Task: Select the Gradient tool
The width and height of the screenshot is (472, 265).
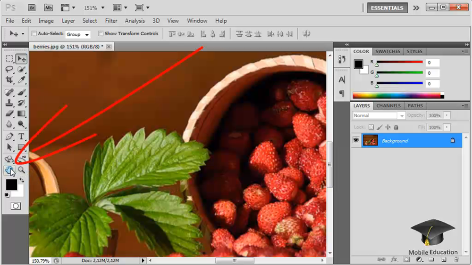Action: [21, 113]
